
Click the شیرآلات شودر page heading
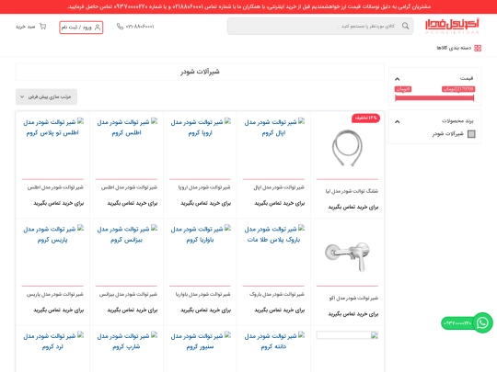(x=200, y=72)
